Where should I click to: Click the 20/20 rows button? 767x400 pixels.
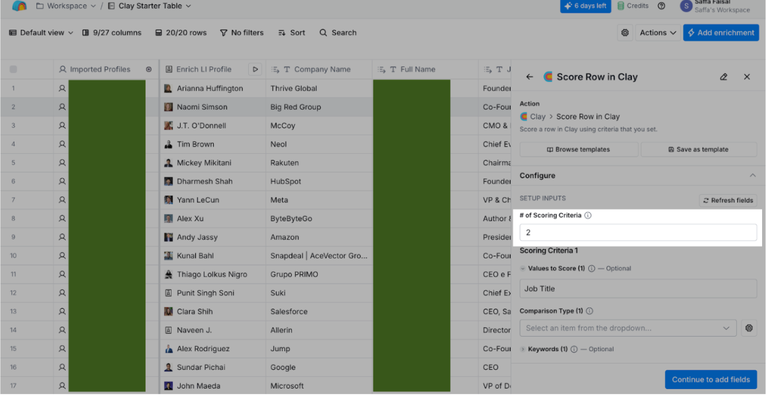click(x=181, y=33)
